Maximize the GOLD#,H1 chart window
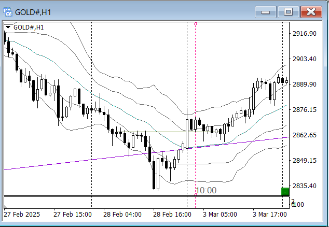The image size is (329, 227). (289, 12)
